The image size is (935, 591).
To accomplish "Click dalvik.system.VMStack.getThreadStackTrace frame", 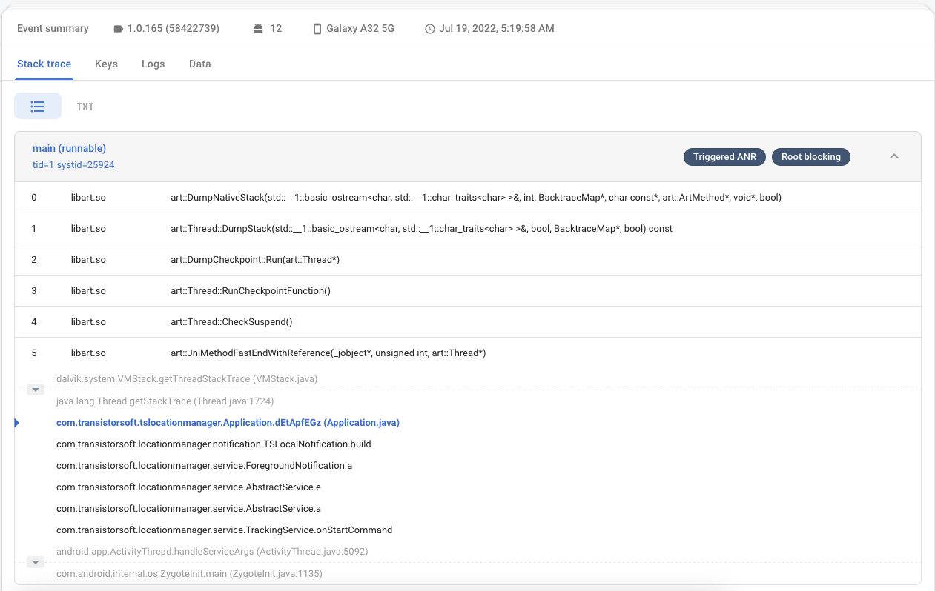I will (x=187, y=379).
